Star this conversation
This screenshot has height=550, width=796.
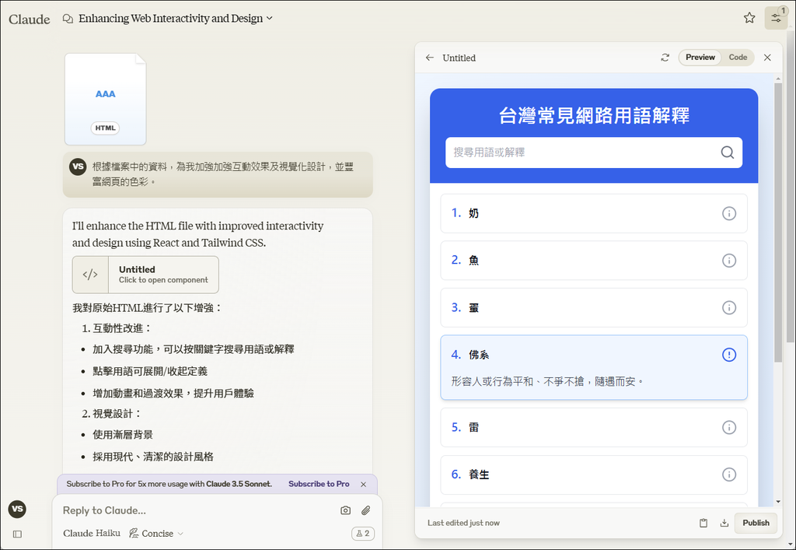coord(749,18)
